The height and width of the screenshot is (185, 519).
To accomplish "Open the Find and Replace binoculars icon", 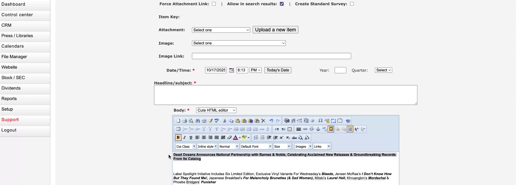I will click(x=198, y=121).
